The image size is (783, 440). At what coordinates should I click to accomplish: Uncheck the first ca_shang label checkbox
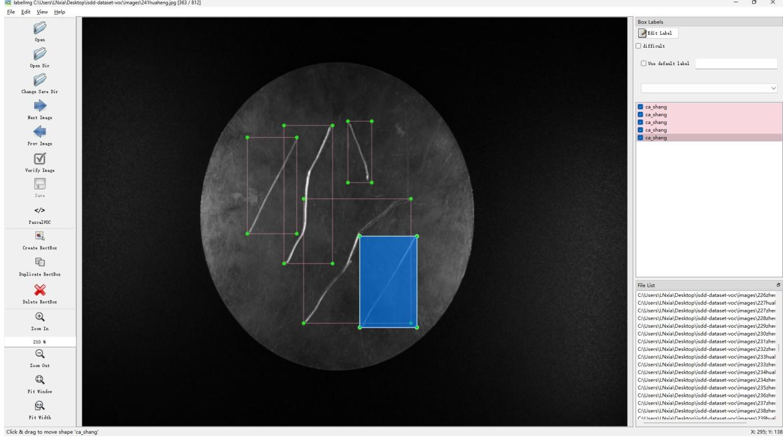[641, 107]
